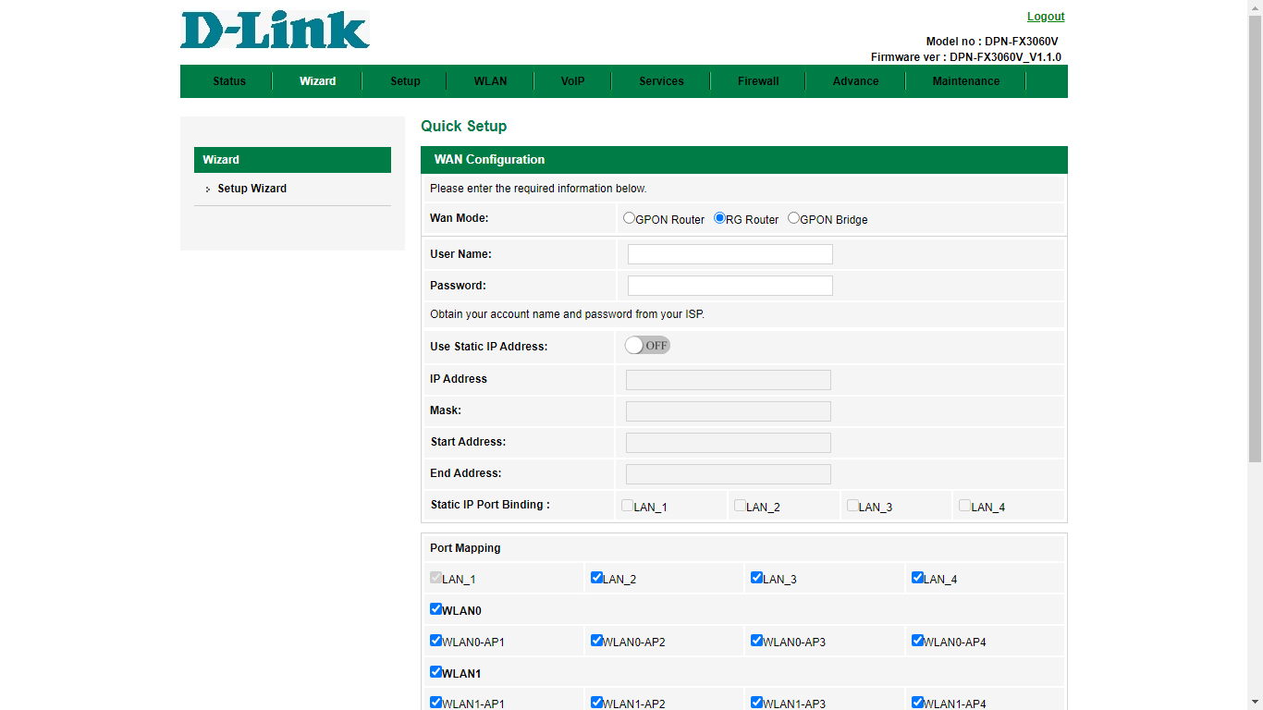
Task: Click the D-Link logo
Action: tap(275, 30)
